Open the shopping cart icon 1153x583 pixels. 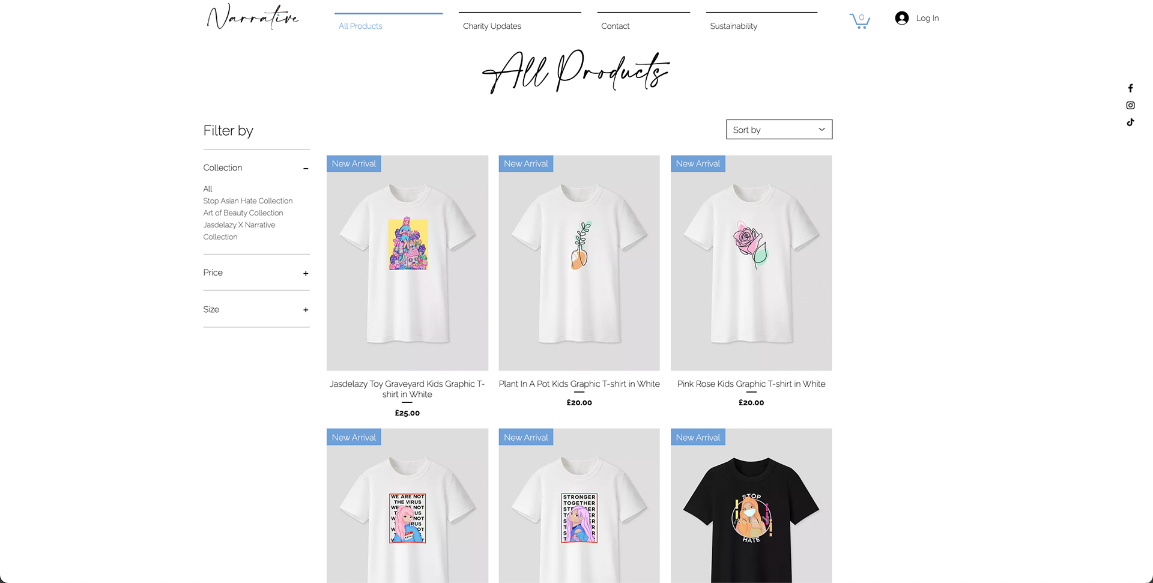coord(859,20)
